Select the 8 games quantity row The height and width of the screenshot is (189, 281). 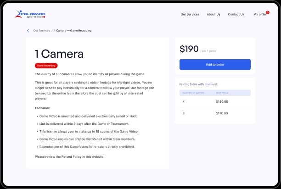click(x=184, y=113)
